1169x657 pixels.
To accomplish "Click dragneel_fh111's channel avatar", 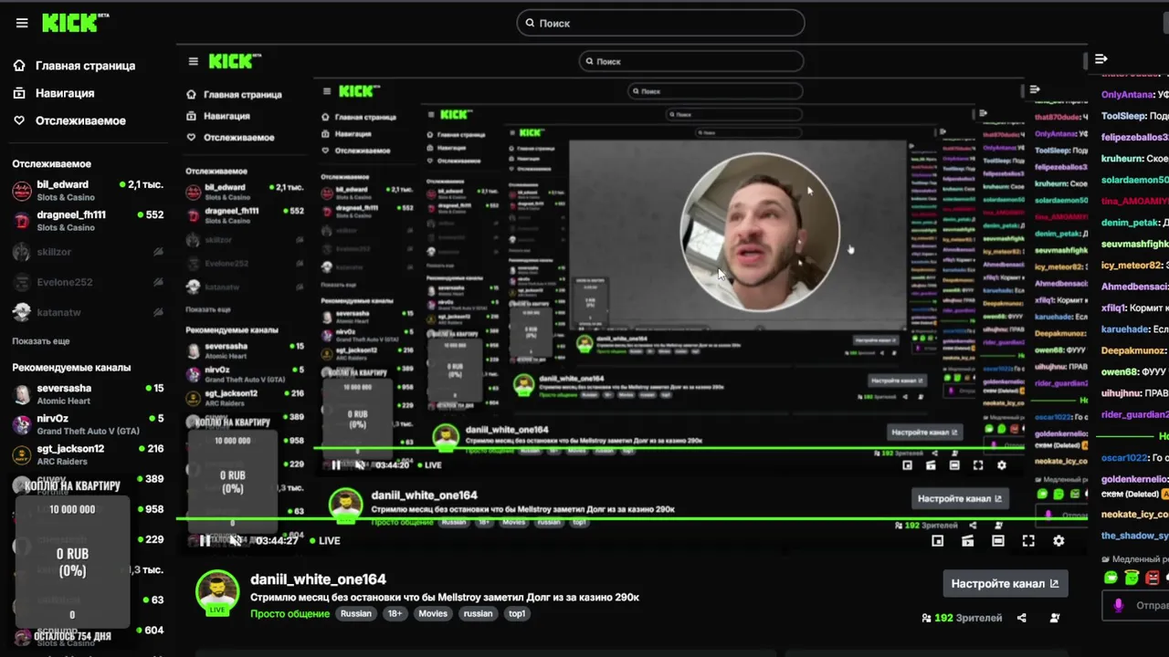I will point(21,221).
